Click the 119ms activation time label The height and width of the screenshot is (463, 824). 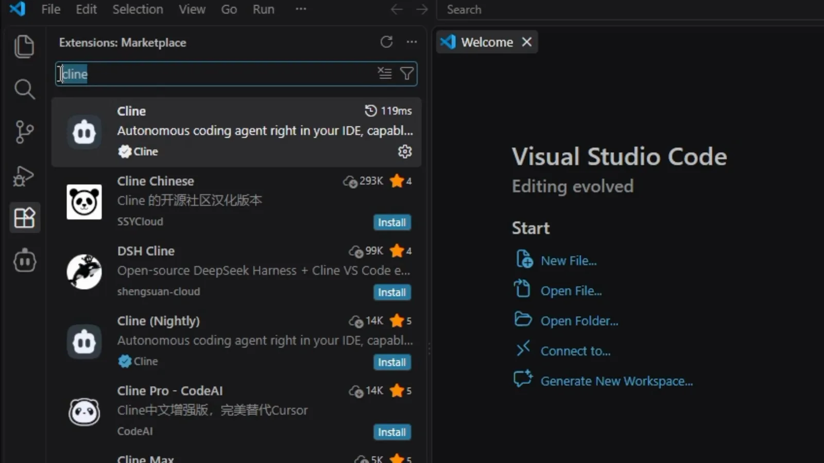point(396,111)
